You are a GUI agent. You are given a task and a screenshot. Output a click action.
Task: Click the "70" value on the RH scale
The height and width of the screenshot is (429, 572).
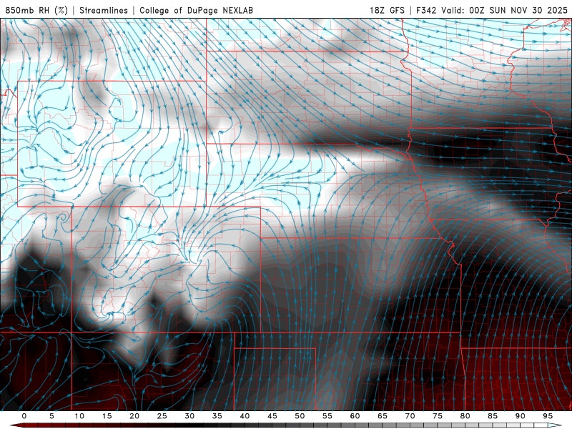pyautogui.click(x=410, y=416)
